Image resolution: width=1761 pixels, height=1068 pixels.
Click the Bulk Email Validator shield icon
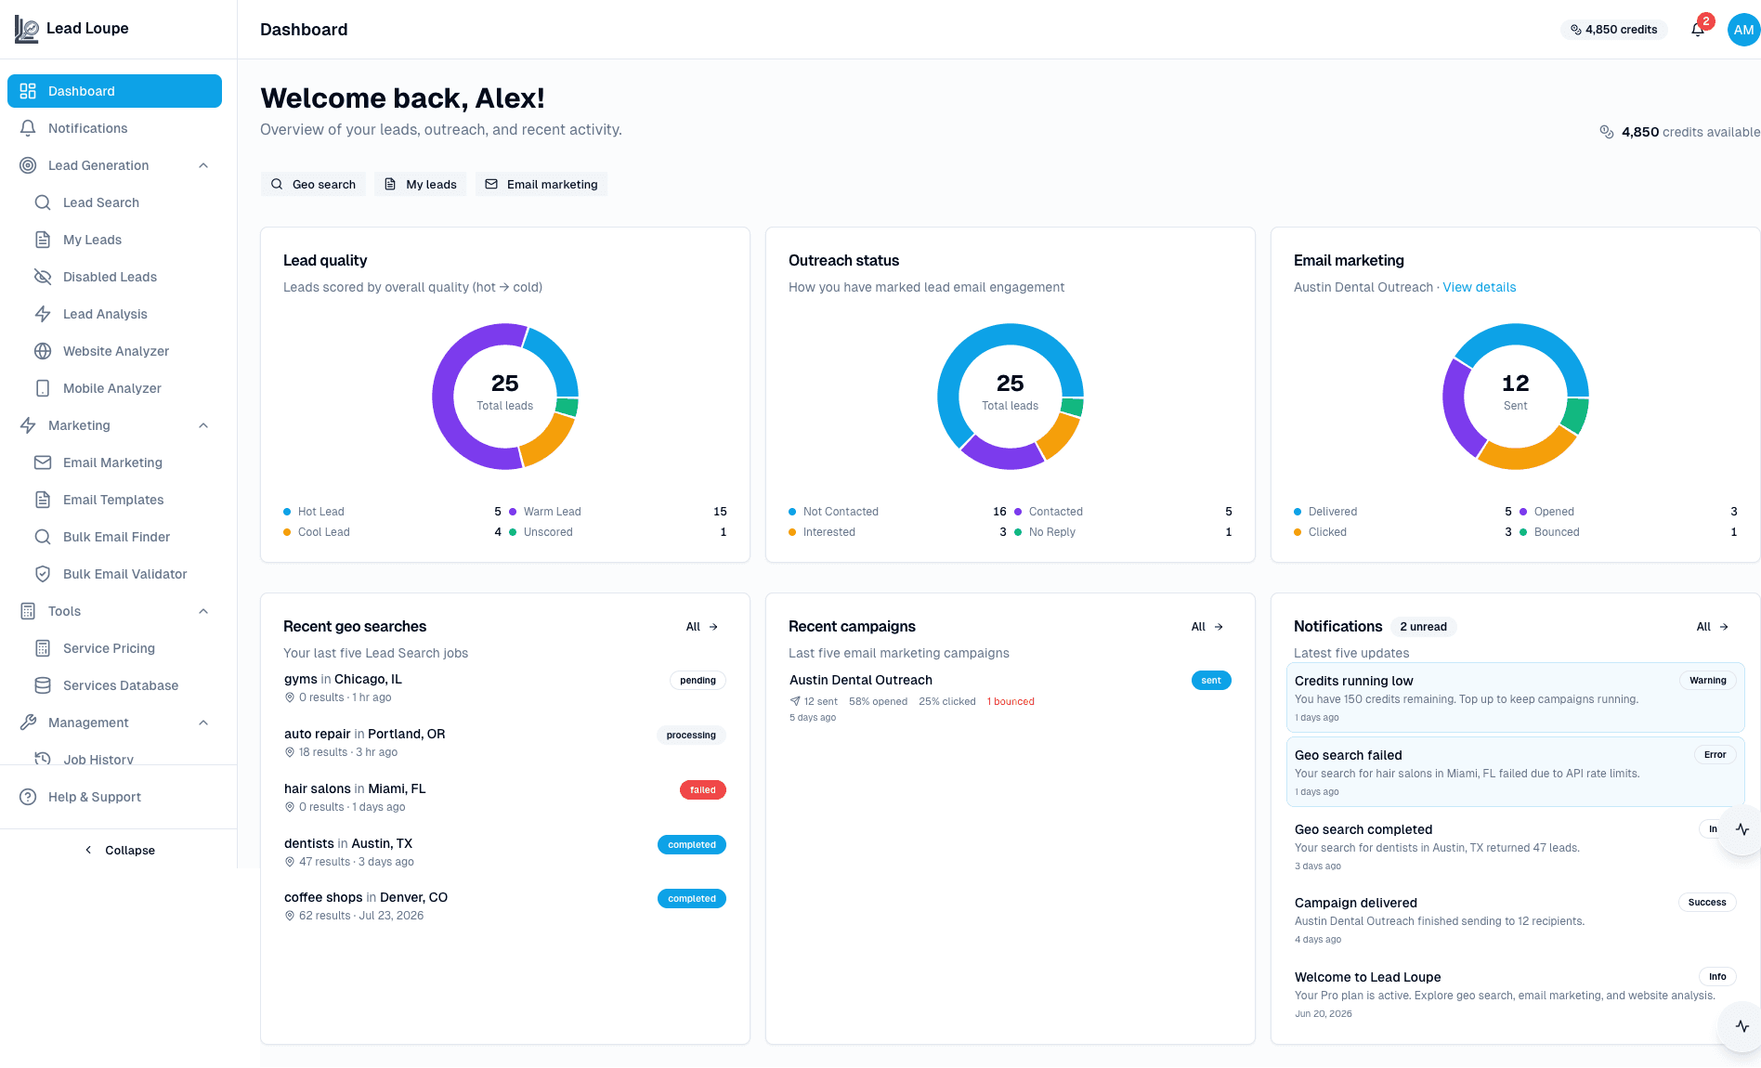[x=43, y=574]
